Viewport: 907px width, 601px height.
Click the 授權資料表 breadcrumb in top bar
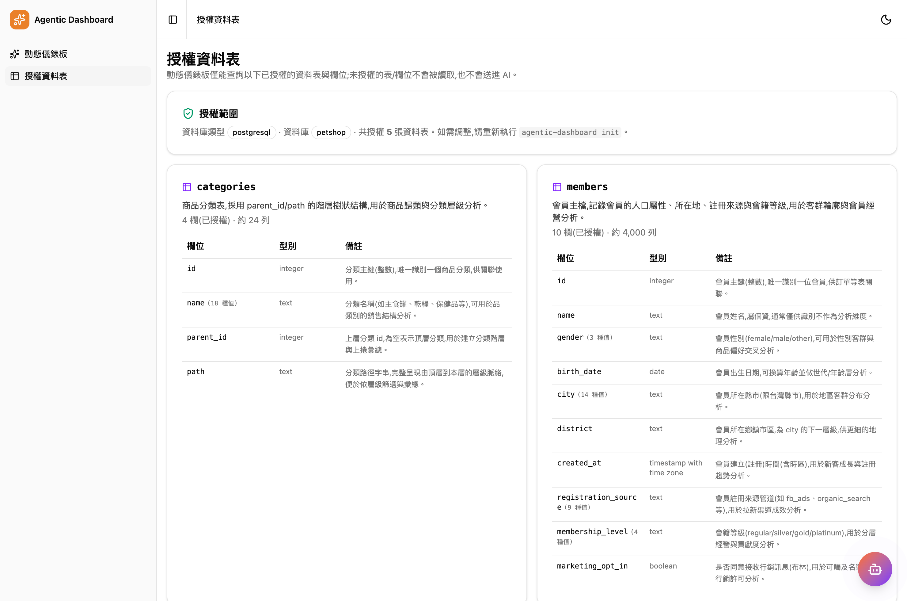tap(218, 20)
